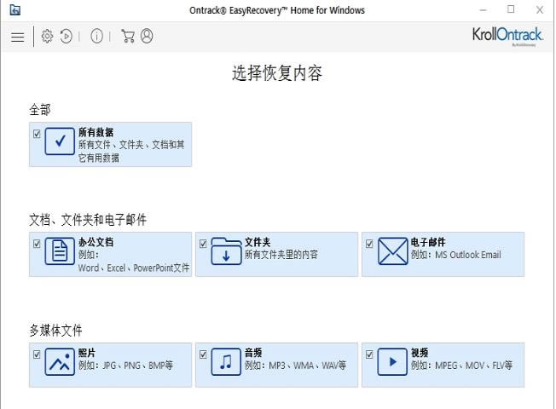Click the folder download icon
The width and height of the screenshot is (556, 409).
226,251
